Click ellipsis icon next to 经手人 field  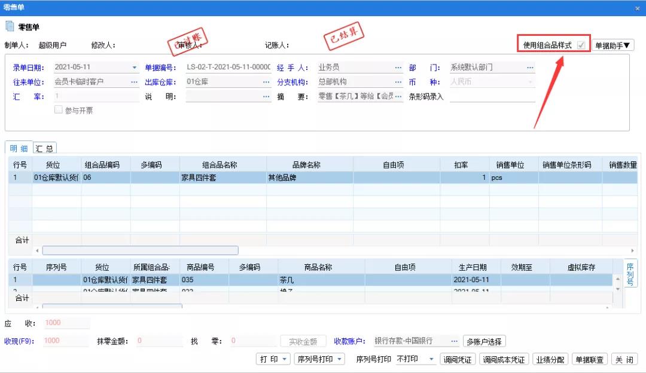(x=398, y=68)
